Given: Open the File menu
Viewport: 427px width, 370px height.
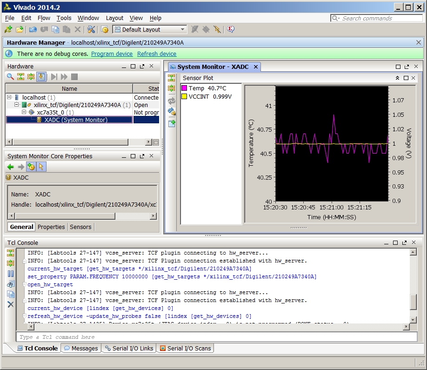Looking at the screenshot, I should [10, 18].
